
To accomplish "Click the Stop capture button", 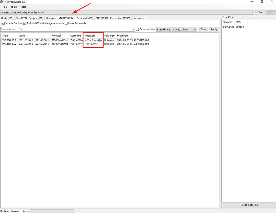I will [260, 12].
